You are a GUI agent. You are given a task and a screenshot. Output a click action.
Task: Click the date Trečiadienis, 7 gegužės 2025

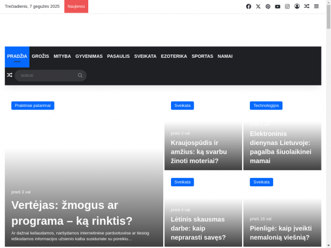32,6
